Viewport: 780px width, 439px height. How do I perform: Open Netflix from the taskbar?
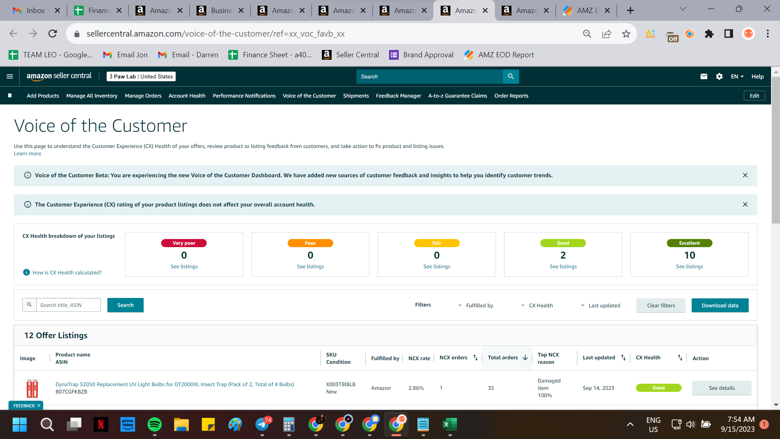[101, 425]
